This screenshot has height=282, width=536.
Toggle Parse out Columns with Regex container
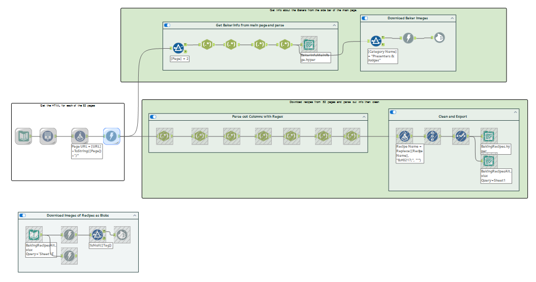pos(153,117)
